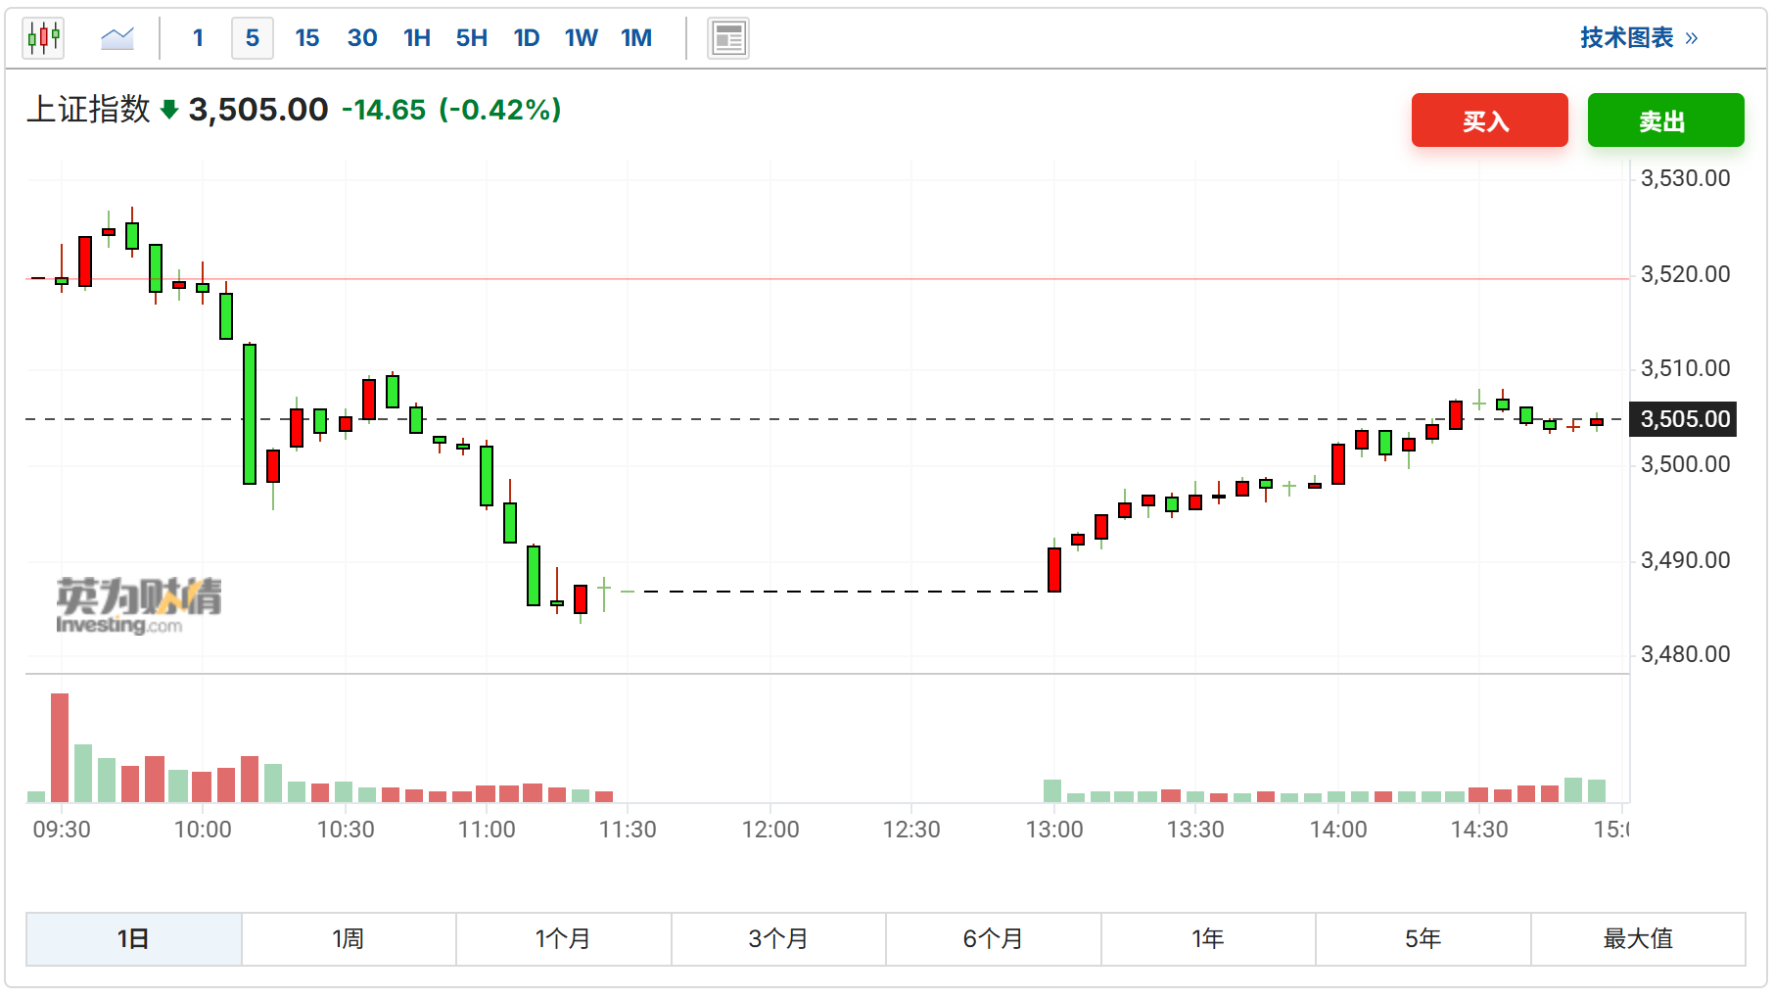Switch to area chart type icon
Viewport: 1773px width, 998px height.
click(x=117, y=38)
